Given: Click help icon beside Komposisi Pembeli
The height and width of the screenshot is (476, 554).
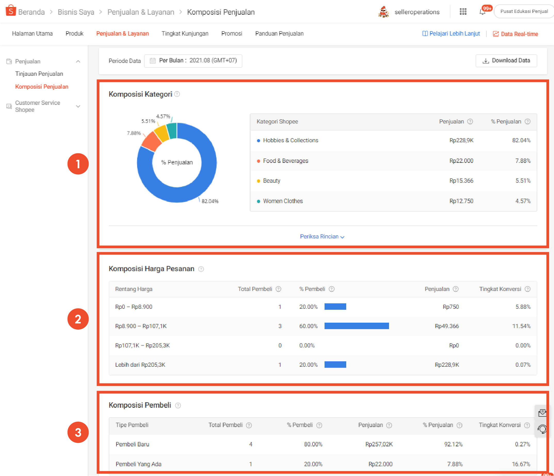Looking at the screenshot, I should pyautogui.click(x=178, y=405).
